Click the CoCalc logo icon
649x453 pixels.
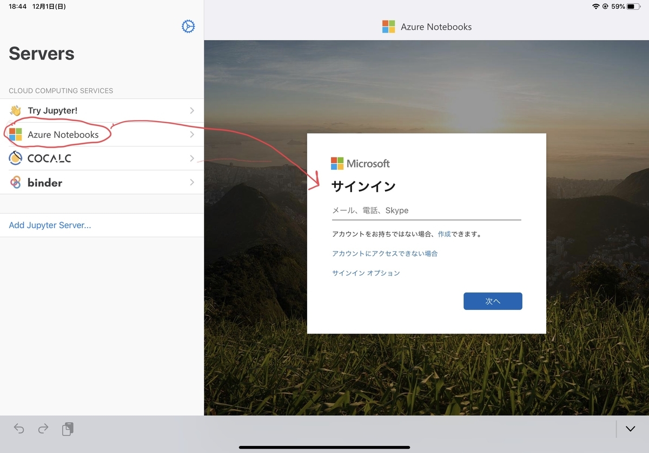(x=15, y=158)
